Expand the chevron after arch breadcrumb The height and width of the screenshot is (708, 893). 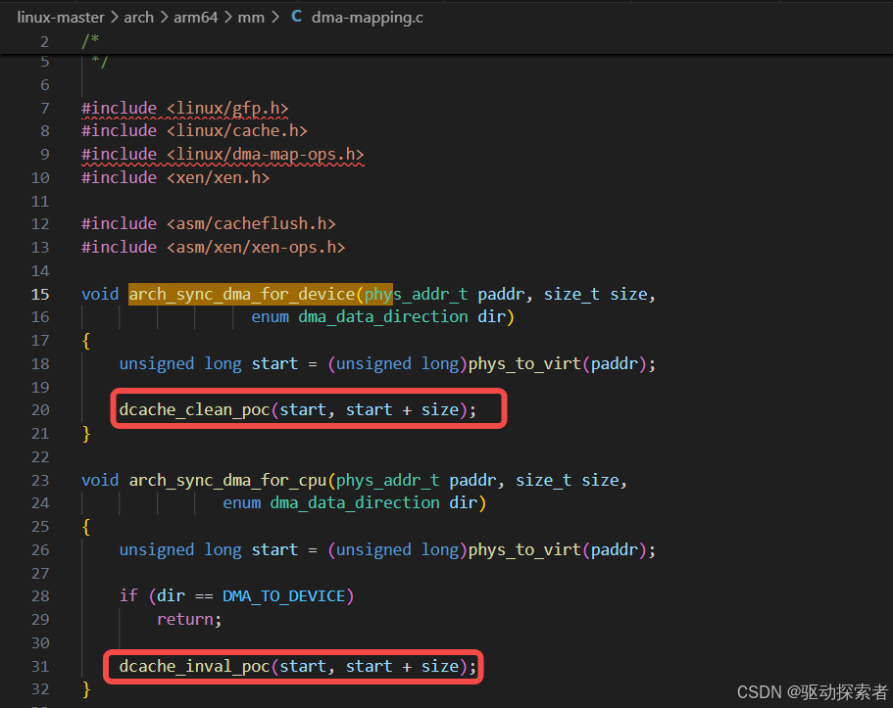(x=164, y=18)
